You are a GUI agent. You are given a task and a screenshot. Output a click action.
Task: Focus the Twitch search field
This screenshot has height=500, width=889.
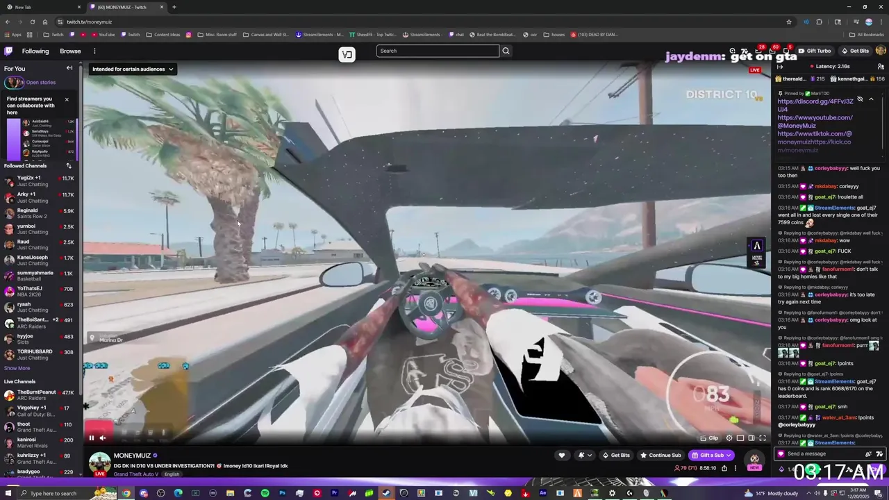click(438, 51)
